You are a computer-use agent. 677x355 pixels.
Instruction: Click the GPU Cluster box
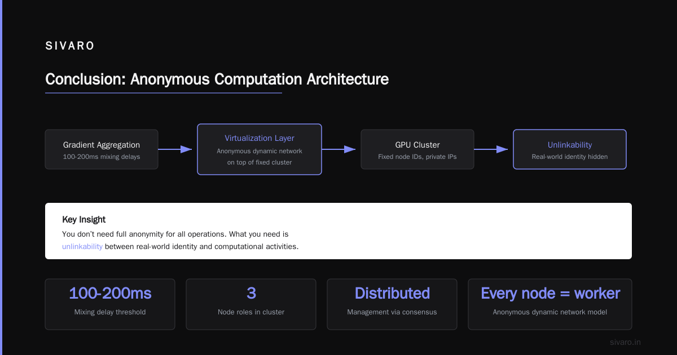(417, 149)
